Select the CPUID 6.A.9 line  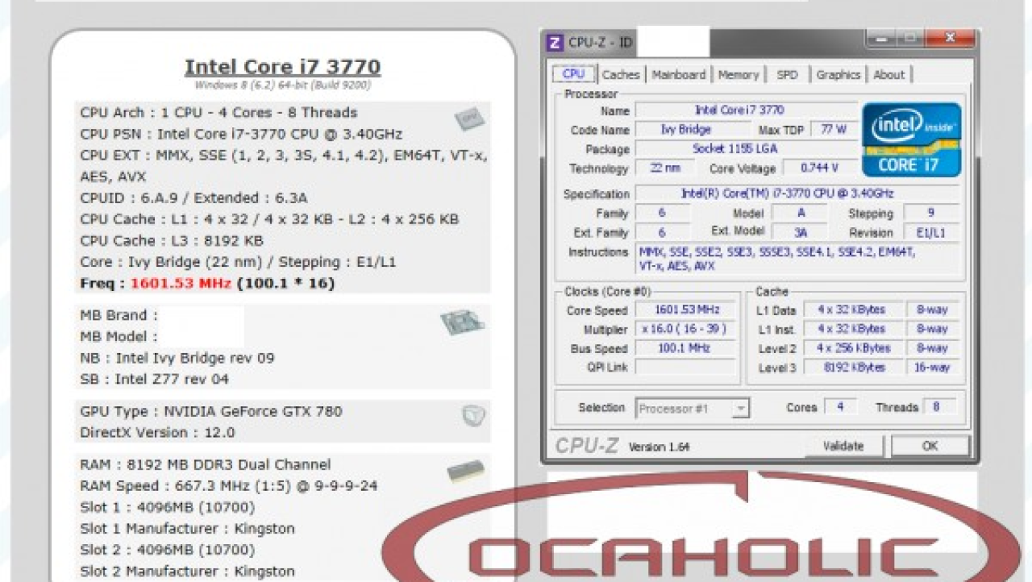[193, 198]
